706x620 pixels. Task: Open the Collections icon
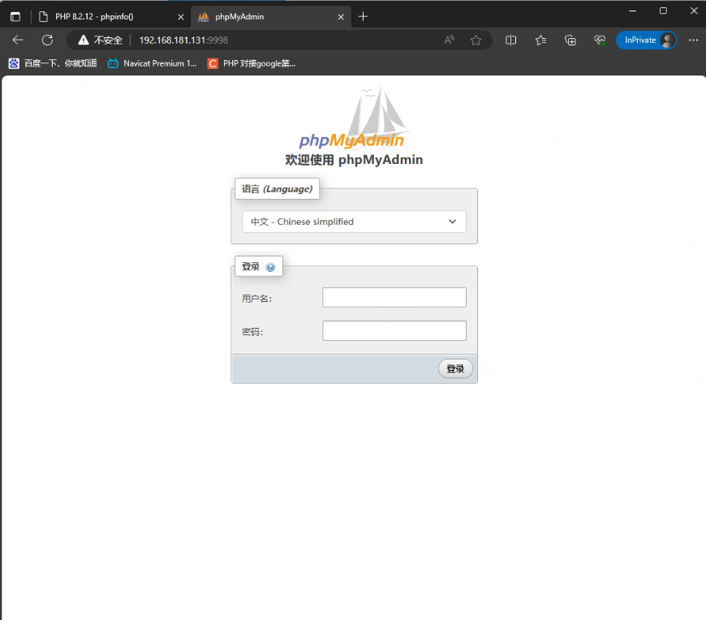[x=570, y=40]
